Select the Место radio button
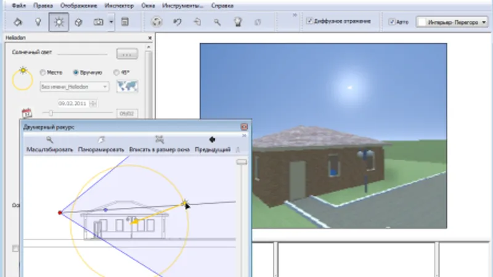Image resolution: width=493 pixels, height=277 pixels. point(43,73)
